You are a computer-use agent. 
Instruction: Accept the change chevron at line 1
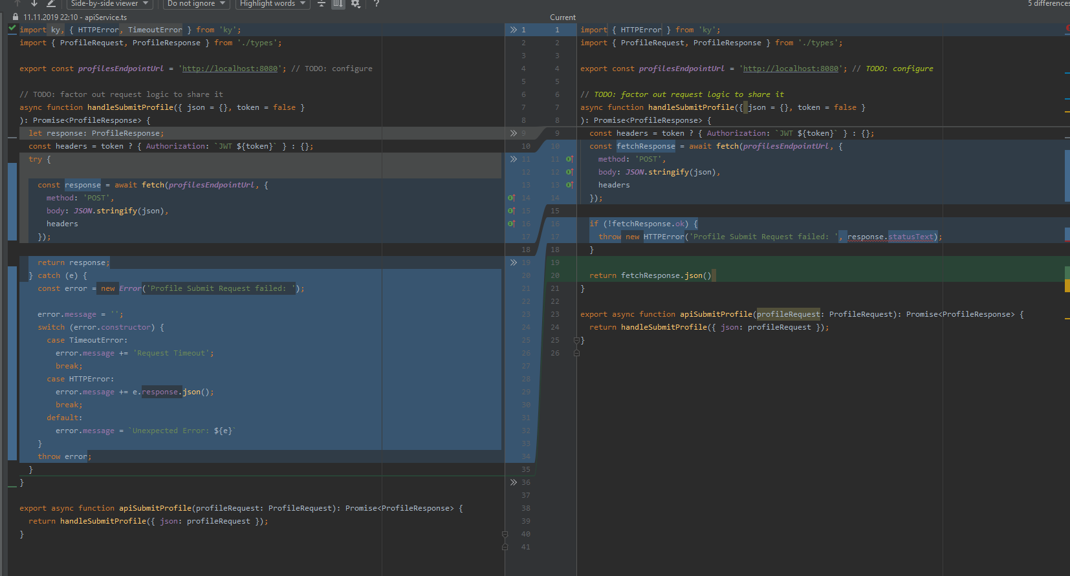(x=513, y=30)
